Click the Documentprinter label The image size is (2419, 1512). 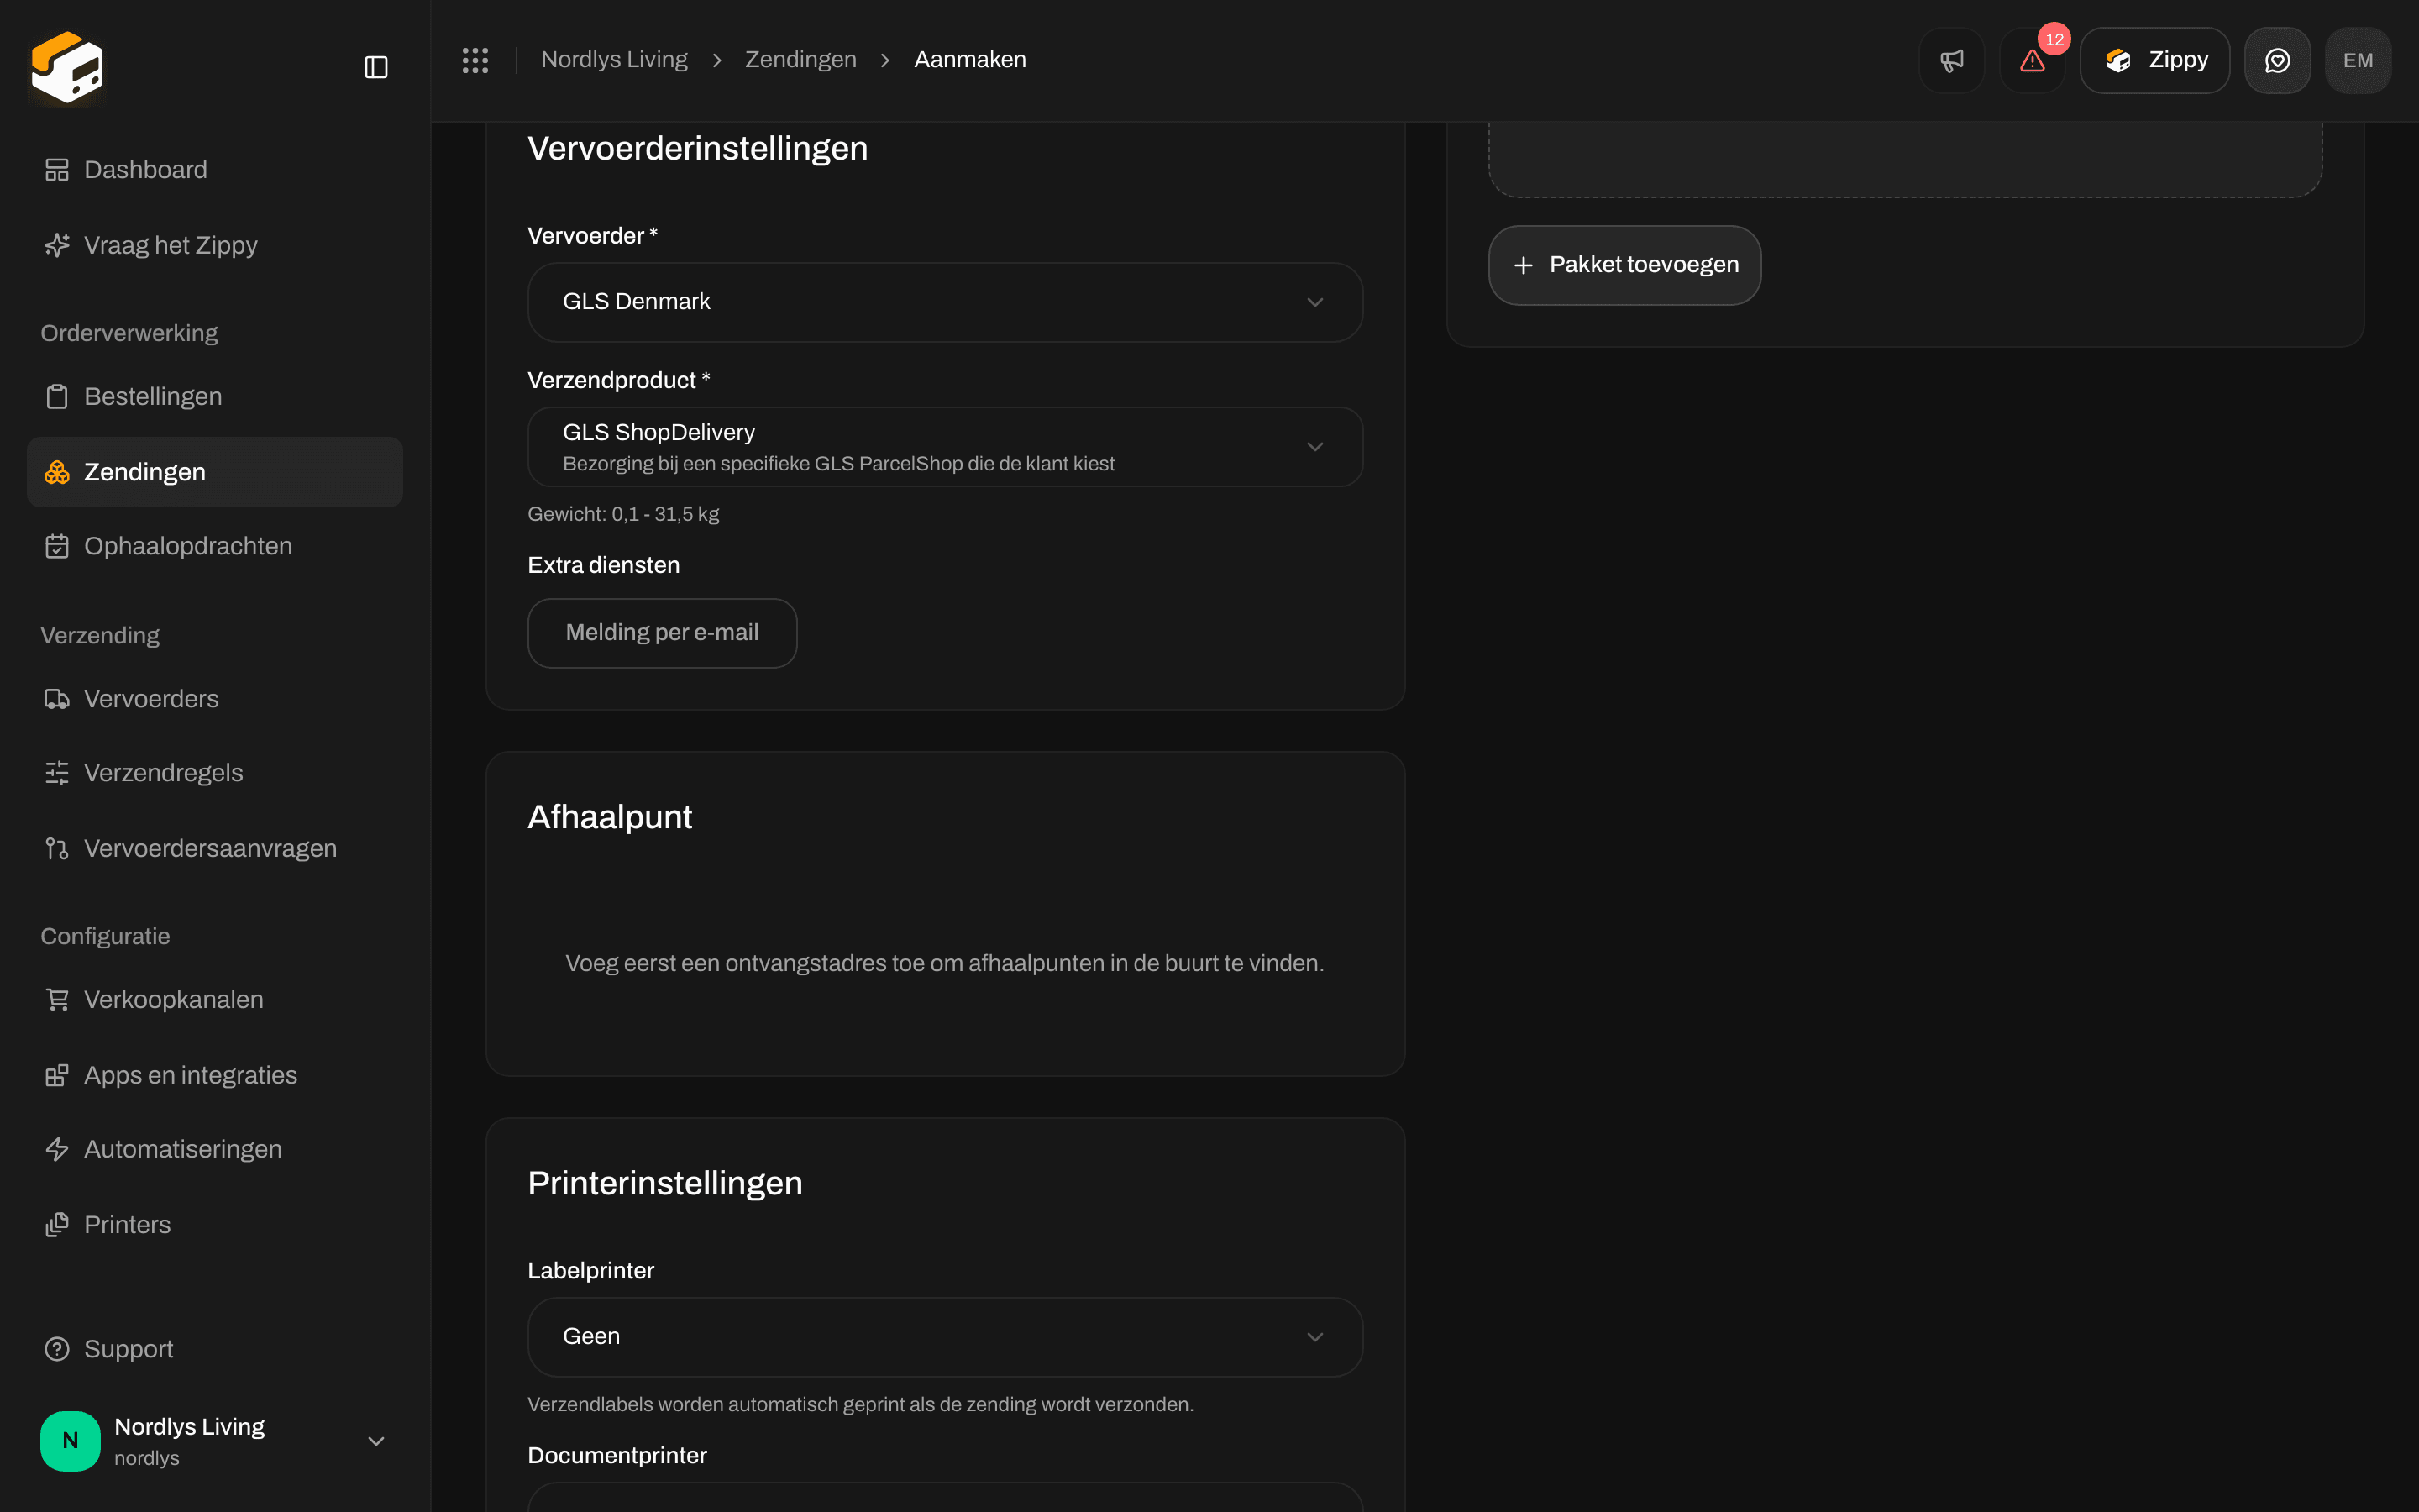point(617,1455)
